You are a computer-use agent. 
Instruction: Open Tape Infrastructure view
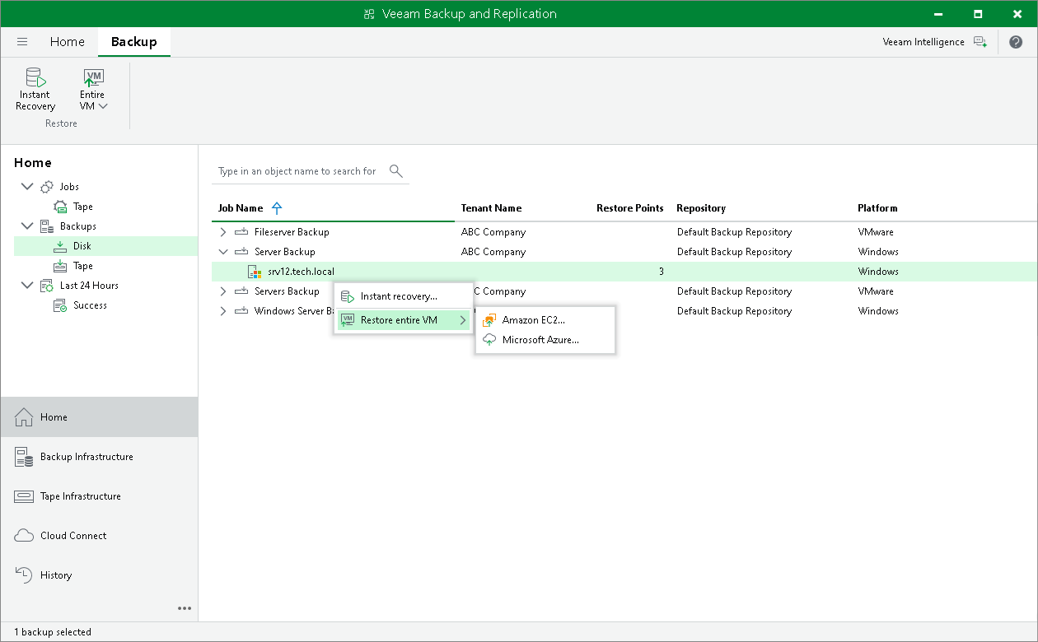tap(99, 496)
